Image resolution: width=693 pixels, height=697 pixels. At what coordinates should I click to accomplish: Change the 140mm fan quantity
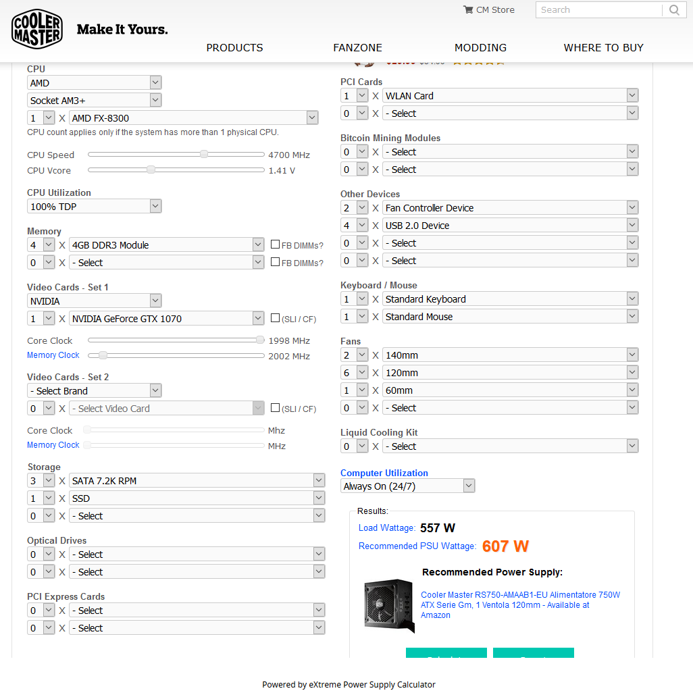(355, 355)
